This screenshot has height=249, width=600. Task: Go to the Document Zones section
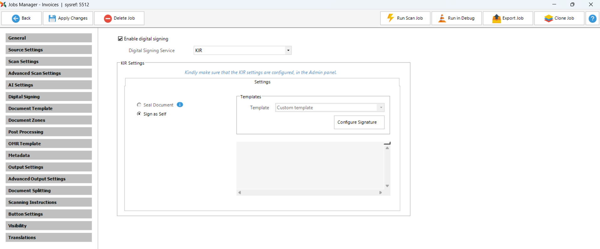pyautogui.click(x=49, y=120)
